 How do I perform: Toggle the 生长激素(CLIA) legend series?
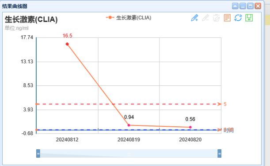point(129,18)
